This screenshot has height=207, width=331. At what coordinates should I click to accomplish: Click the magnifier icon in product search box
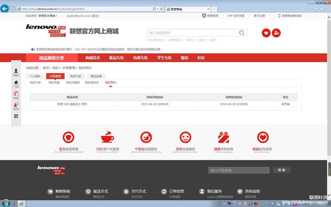pyautogui.click(x=242, y=33)
